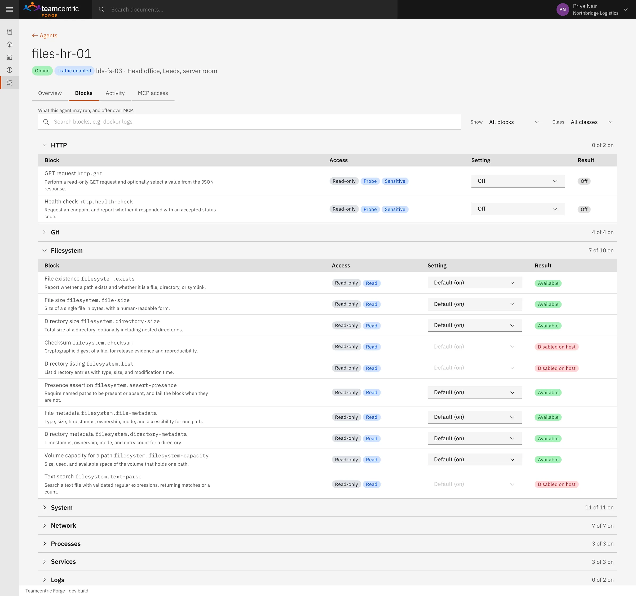Open the Class All classes dropdown

(x=592, y=122)
